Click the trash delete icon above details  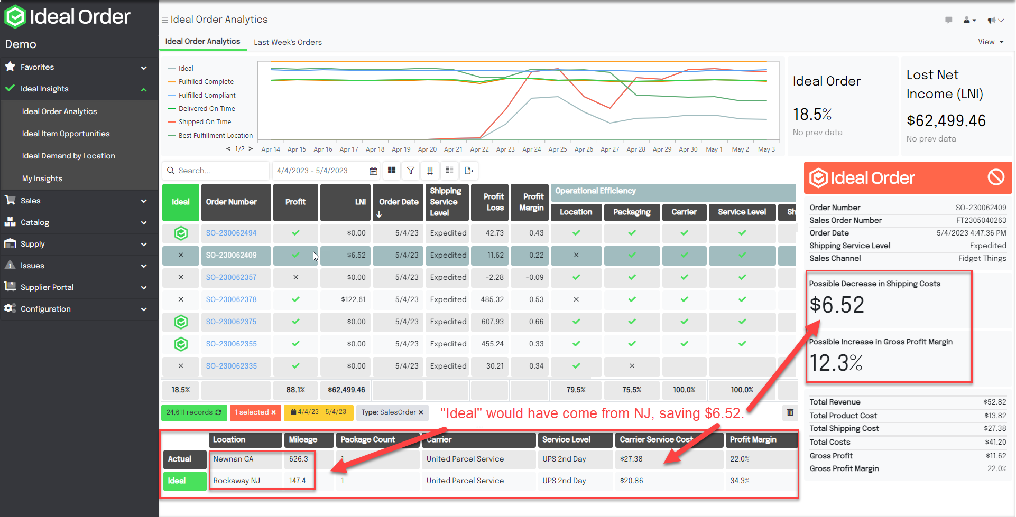click(790, 412)
